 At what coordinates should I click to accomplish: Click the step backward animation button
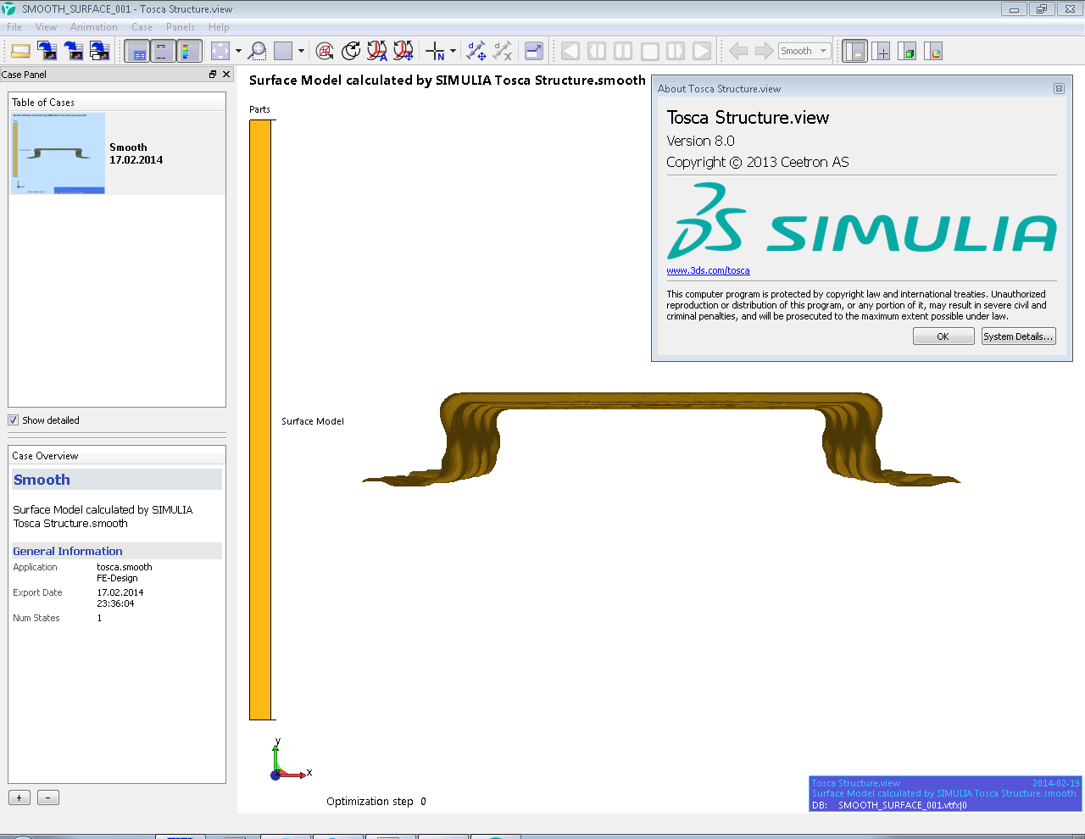(x=597, y=51)
